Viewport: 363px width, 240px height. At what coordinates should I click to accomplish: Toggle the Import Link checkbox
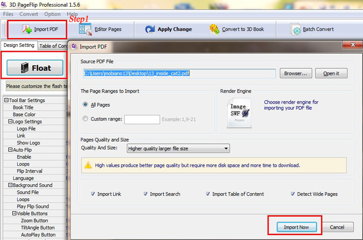coord(93,194)
